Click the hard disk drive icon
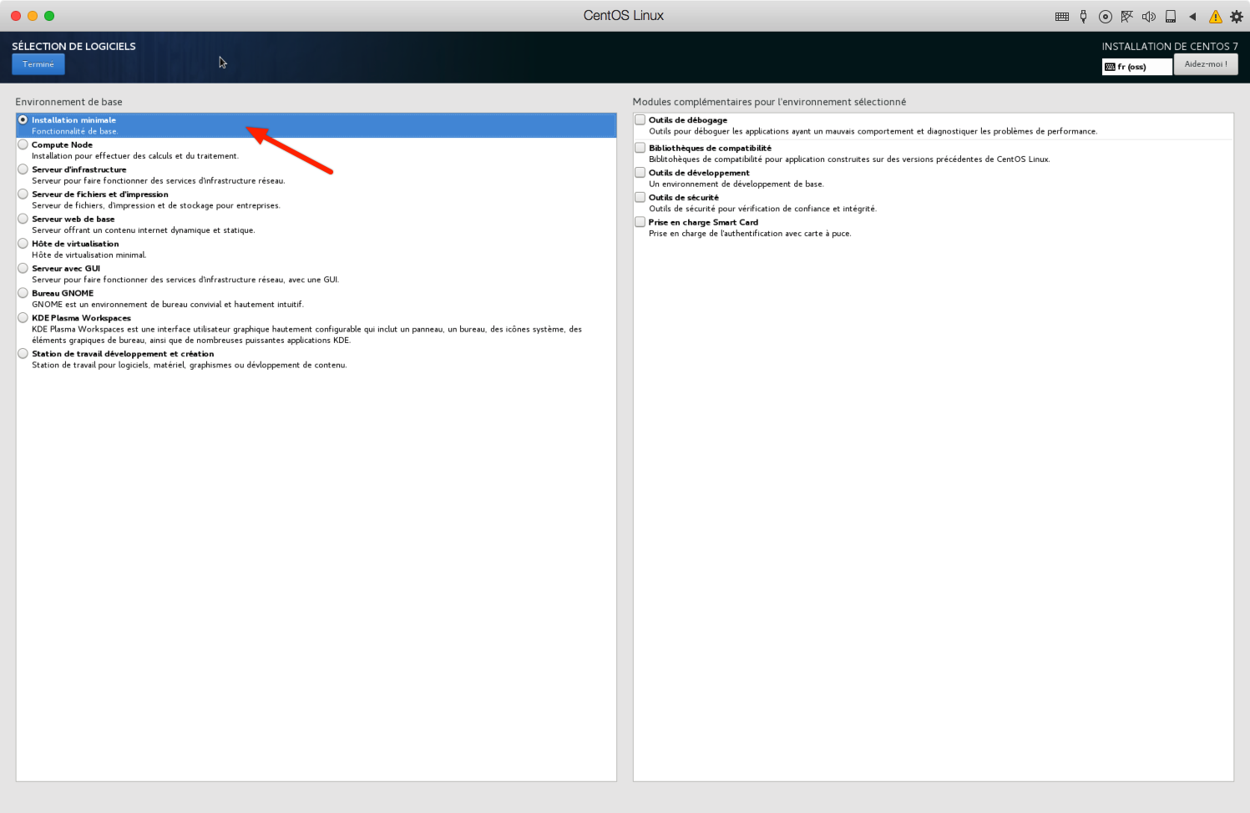The image size is (1250, 813). tap(1171, 17)
